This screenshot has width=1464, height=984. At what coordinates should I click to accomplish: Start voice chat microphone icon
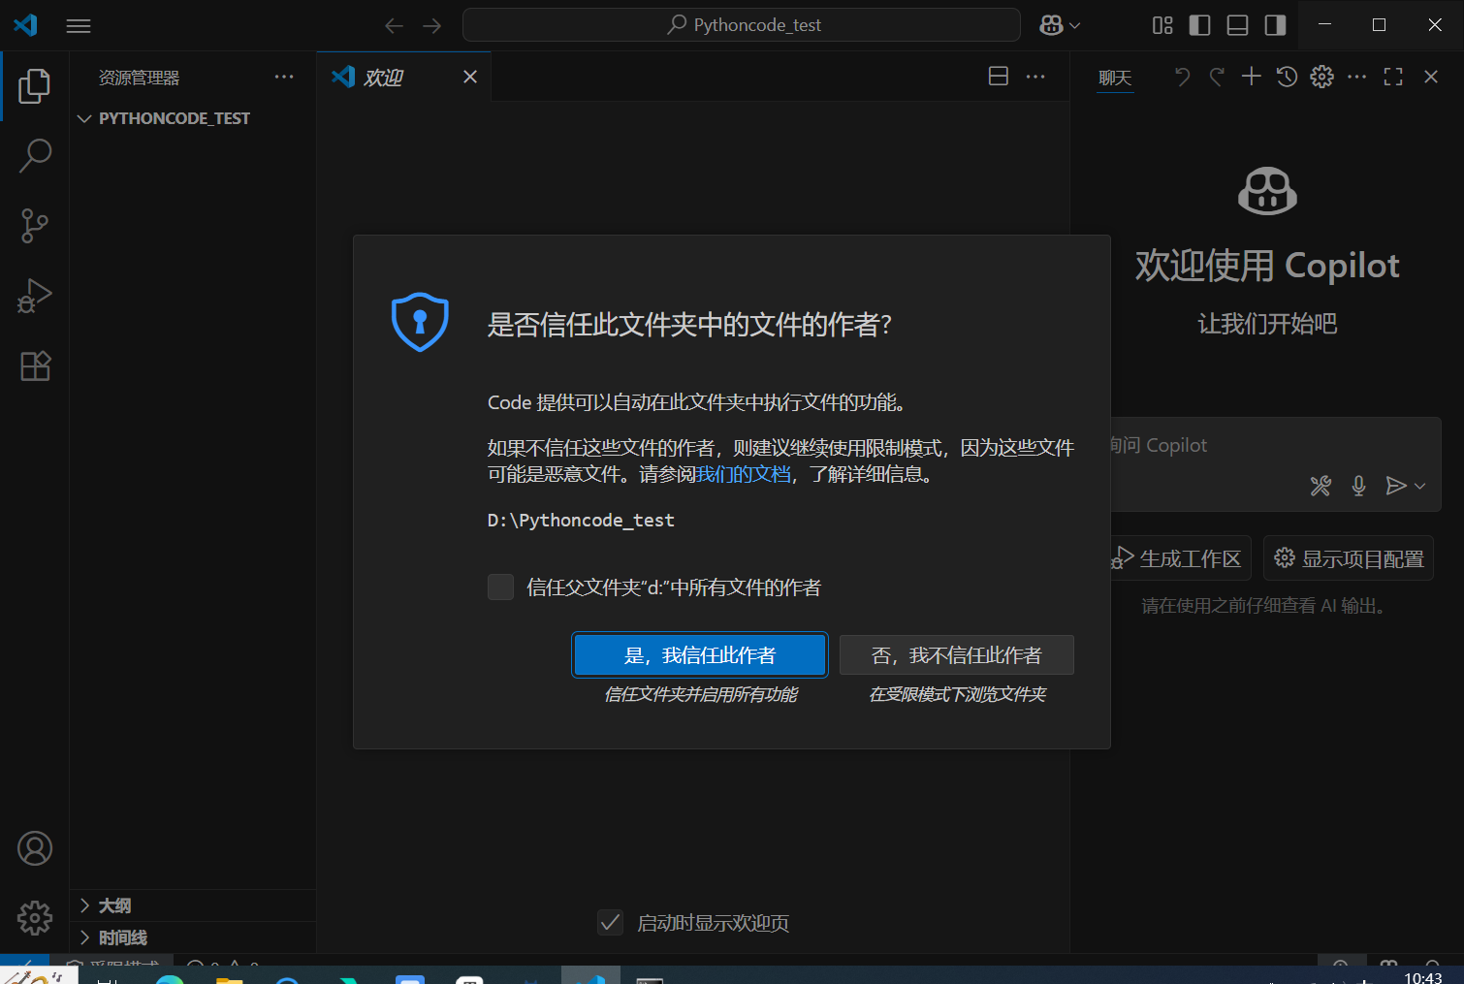pos(1358,486)
